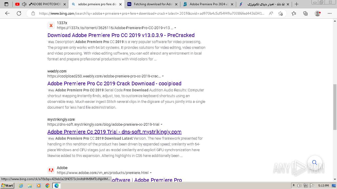Image resolution: width=337 pixels, height=189 pixels.
Task: Click the dns-soft.mystrikingly.com blog URL
Action: pyautogui.click(x=103, y=124)
